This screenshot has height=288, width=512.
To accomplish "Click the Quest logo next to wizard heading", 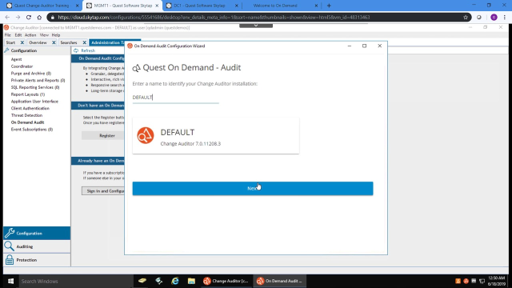I will 137,68.
